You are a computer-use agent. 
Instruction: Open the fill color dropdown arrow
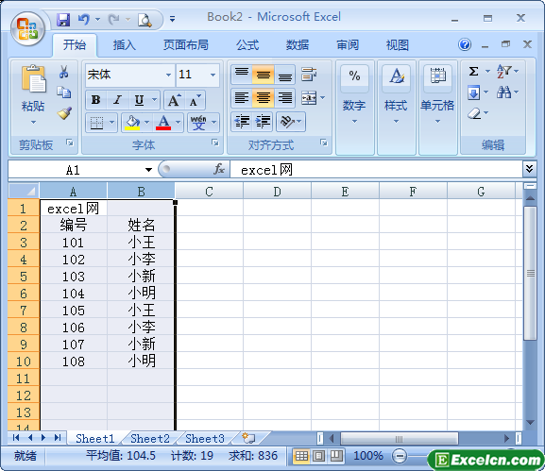147,123
